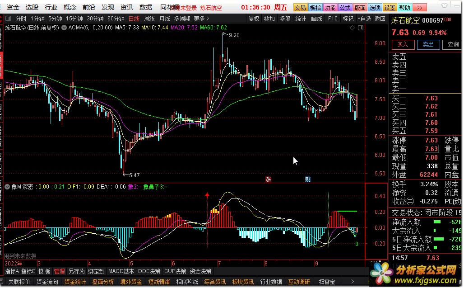This screenshot has width=464, height=288.
Task: Click 管理 indicator management
Action: 59,271
